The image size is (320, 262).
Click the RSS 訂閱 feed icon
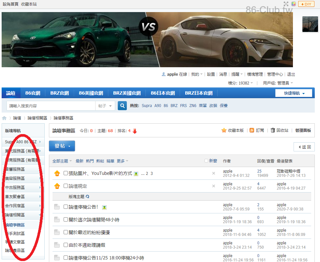252,130
